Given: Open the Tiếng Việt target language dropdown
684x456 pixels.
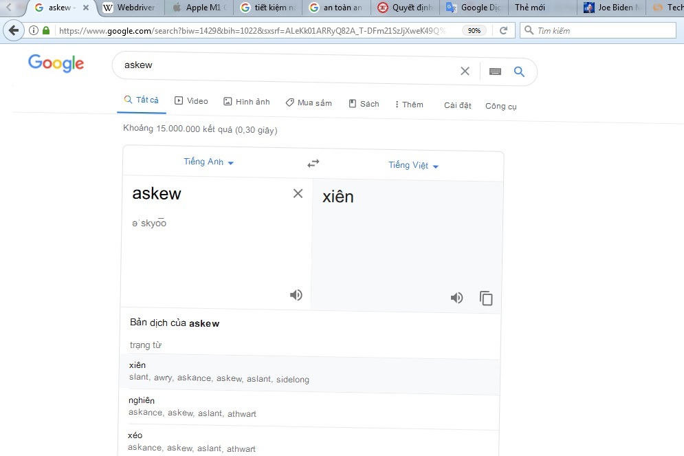Looking at the screenshot, I should coord(413,166).
